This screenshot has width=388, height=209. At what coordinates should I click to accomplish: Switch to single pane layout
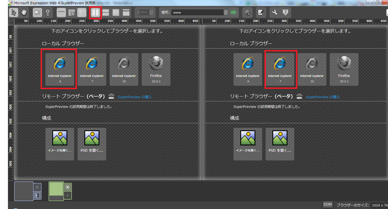(126, 12)
